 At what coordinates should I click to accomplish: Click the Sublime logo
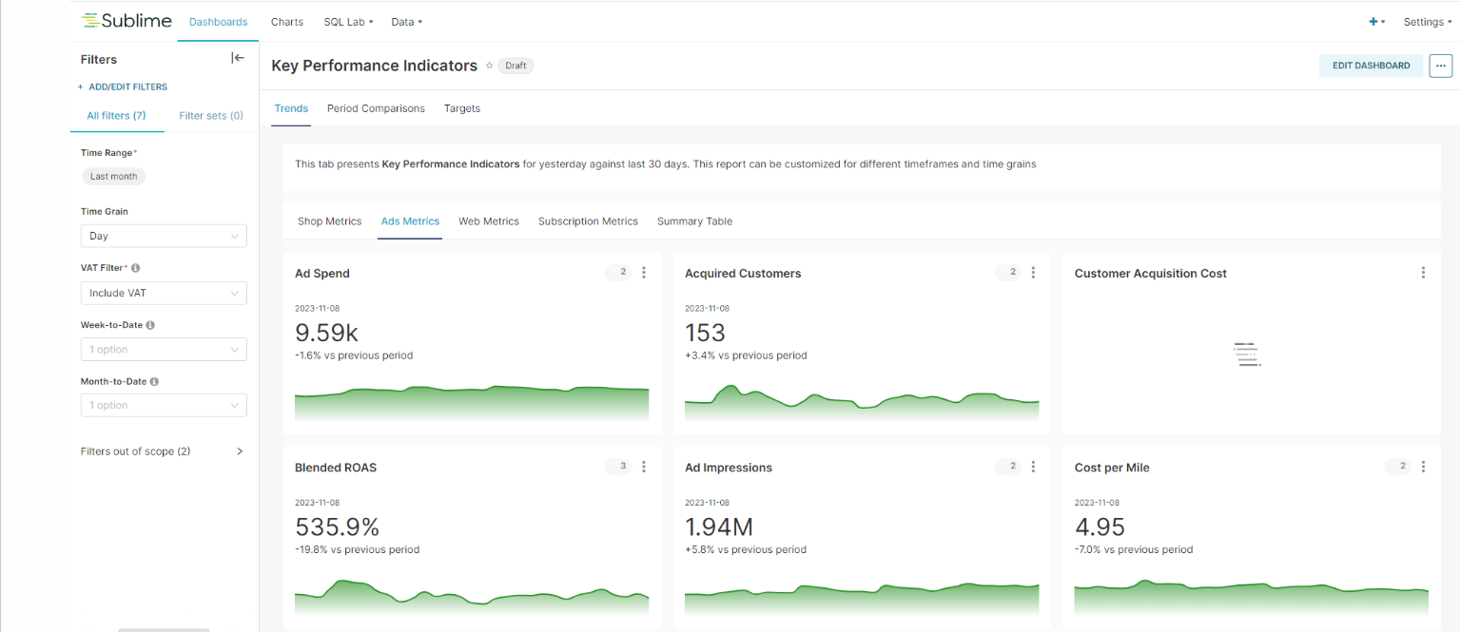pyautogui.click(x=126, y=21)
